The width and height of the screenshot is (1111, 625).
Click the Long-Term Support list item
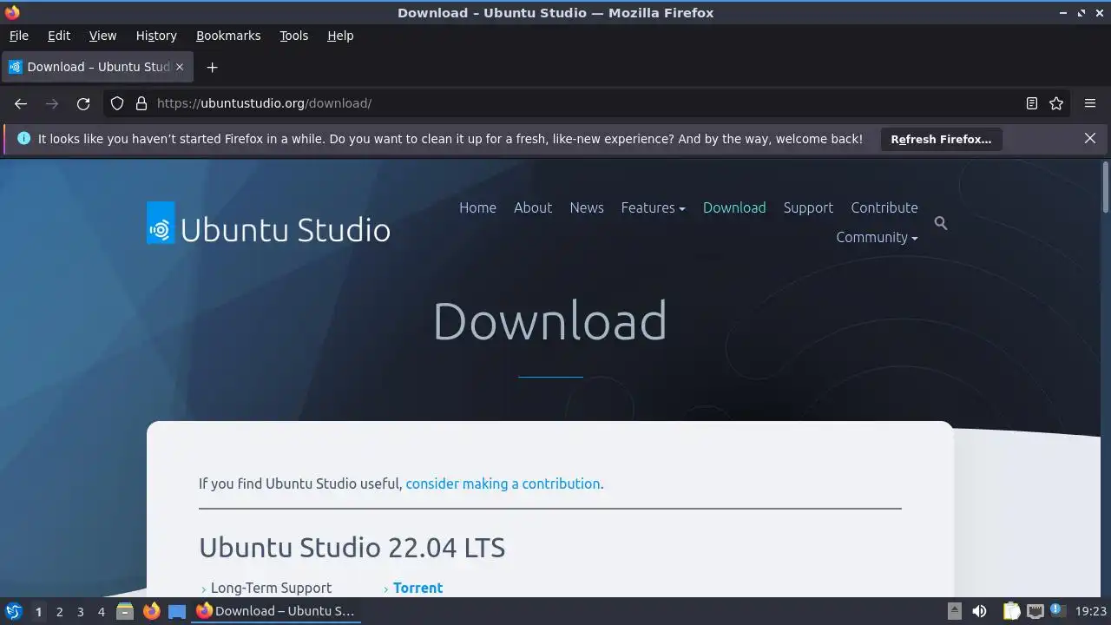tap(271, 588)
